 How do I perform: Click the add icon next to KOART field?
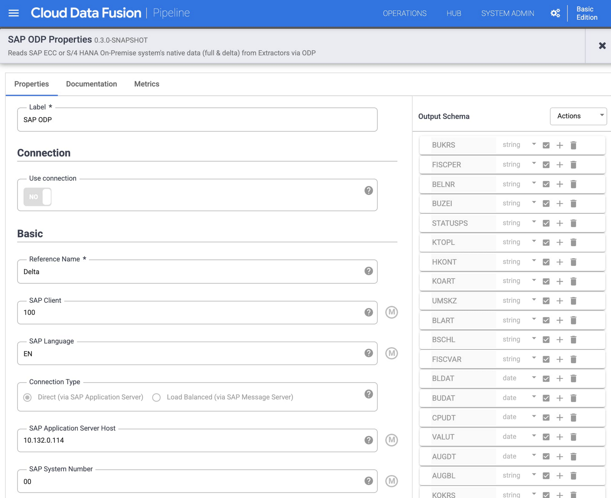pyautogui.click(x=559, y=281)
